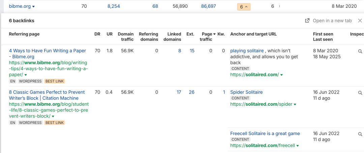Image resolution: width=364 pixels, height=153 pixels.
Task: Click CONTENT tag under Spider Solitaire
Action: coord(240,98)
